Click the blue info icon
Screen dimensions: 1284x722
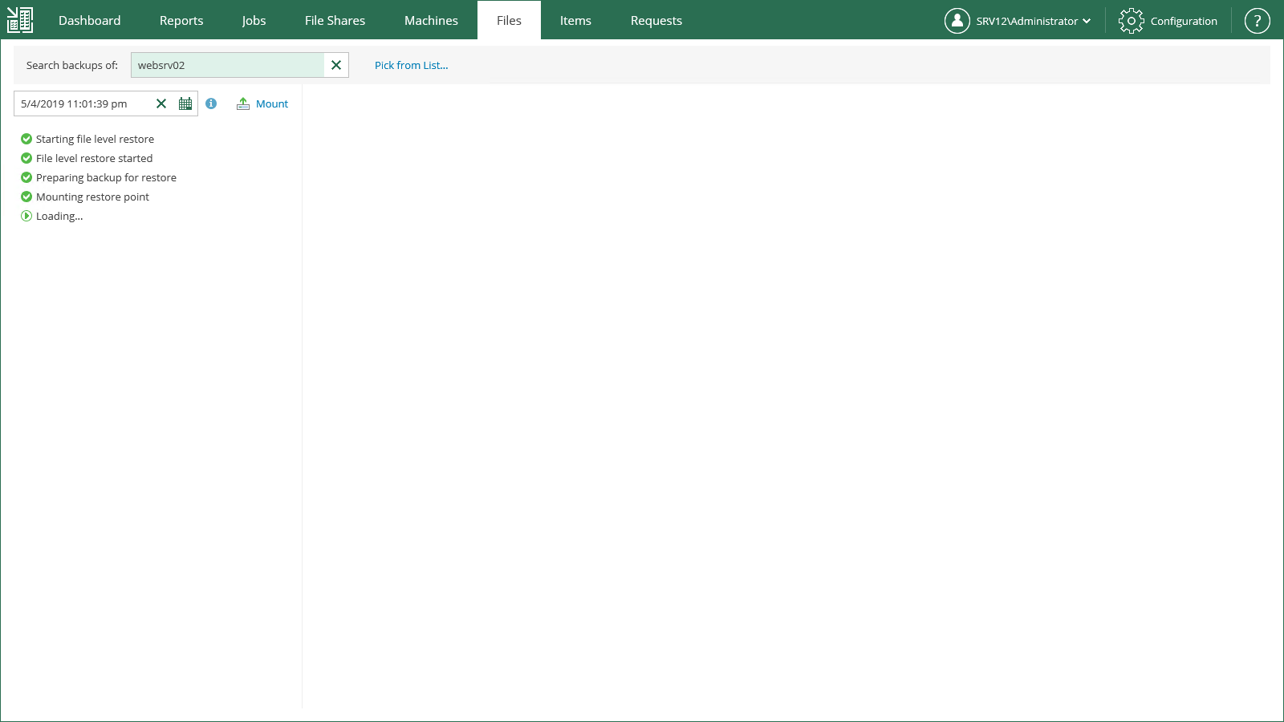click(211, 103)
